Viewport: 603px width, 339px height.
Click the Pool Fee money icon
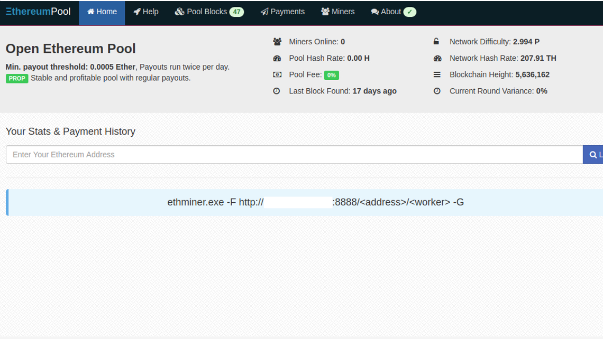[277, 74]
